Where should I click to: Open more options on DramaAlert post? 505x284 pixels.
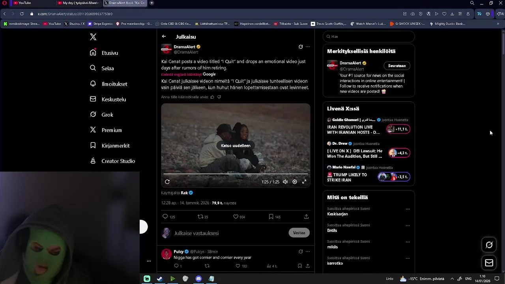(308, 47)
